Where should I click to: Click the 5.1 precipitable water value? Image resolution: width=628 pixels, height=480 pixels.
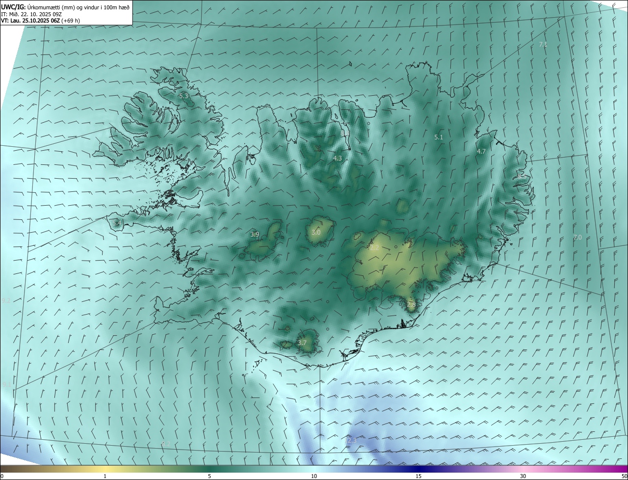tap(439, 137)
